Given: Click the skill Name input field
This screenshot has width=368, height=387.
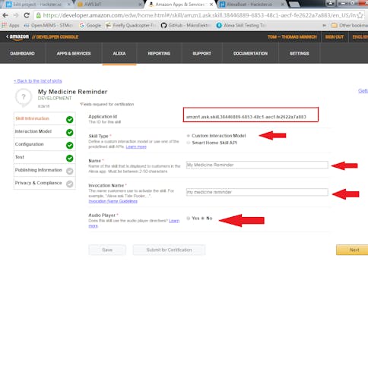Looking at the screenshot, I should 257,165.
